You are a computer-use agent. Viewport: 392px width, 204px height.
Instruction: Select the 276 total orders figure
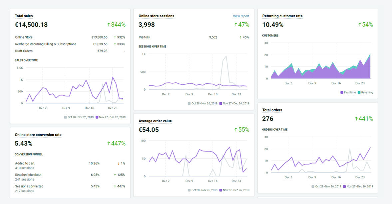click(x=268, y=119)
